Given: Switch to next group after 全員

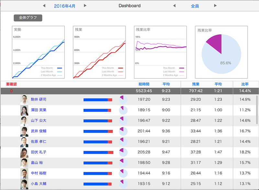Looking at the screenshot, I should [215, 6].
